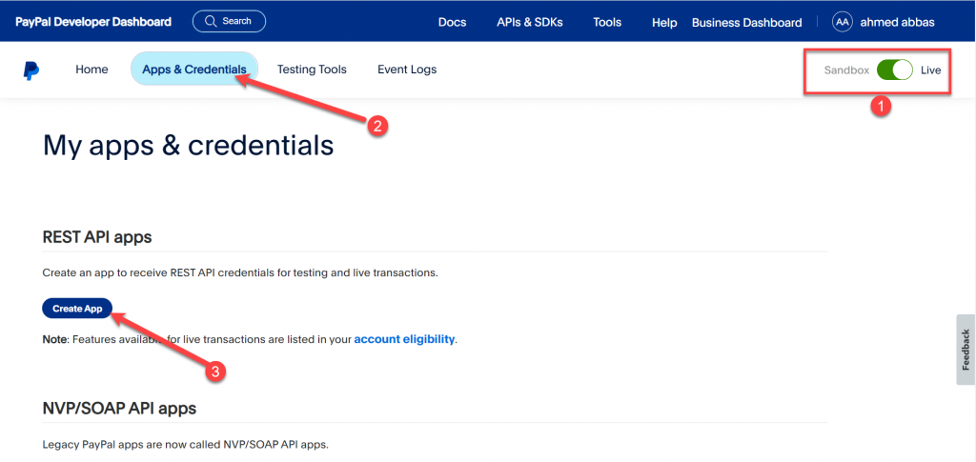
Task: Open the ahmed abbas account menu
Action: 897,22
